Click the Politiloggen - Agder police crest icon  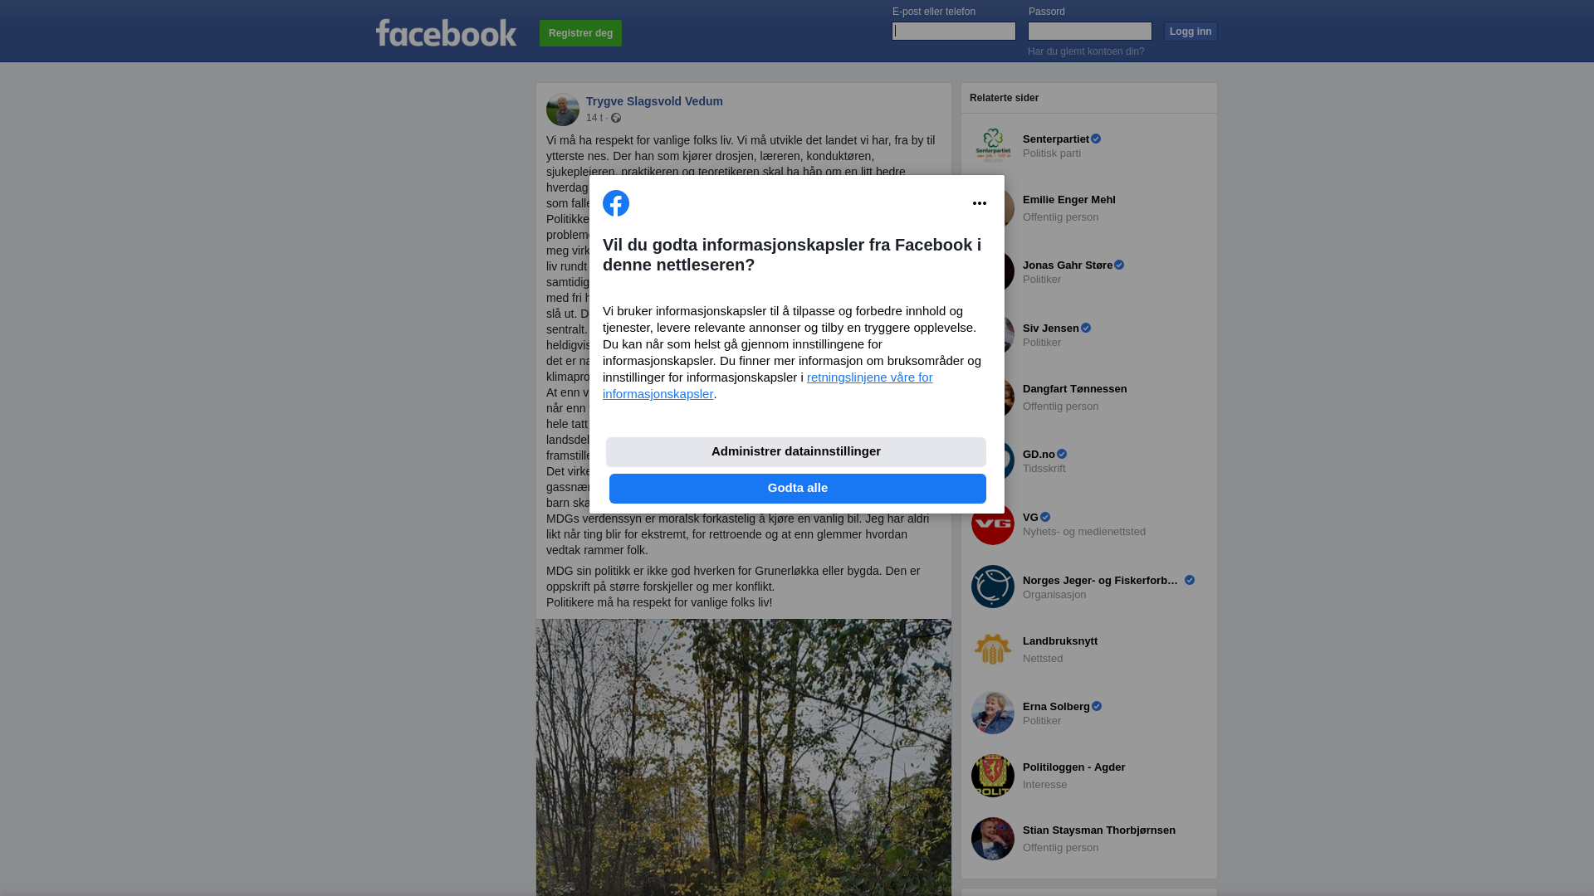[x=993, y=776]
